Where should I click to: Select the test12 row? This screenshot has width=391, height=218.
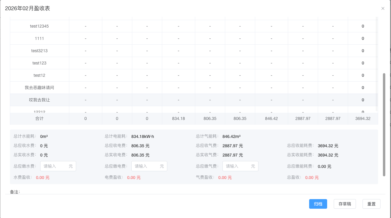194,75
